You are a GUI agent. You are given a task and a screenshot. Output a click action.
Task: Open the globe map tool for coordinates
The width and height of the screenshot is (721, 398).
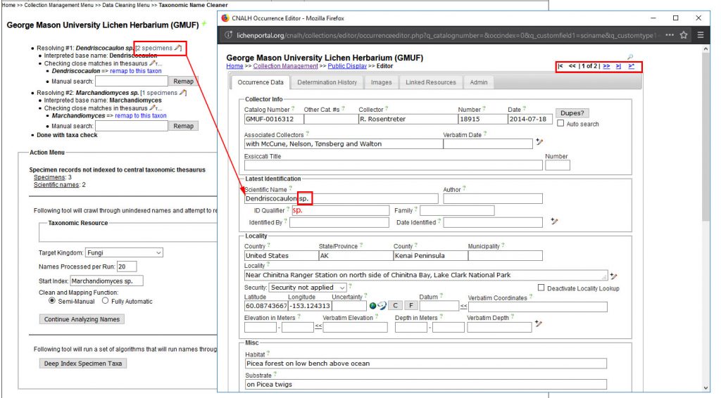(373, 306)
